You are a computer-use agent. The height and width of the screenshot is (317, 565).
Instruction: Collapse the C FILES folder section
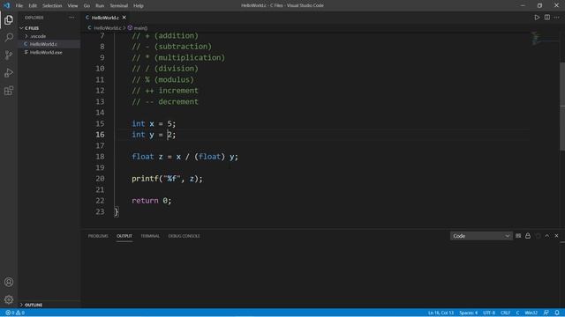pyautogui.click(x=32, y=28)
